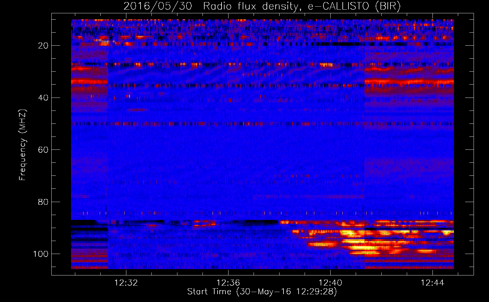Click the "12:32" time tick label
Viewport: 489px width, 302px height.
click(x=126, y=283)
